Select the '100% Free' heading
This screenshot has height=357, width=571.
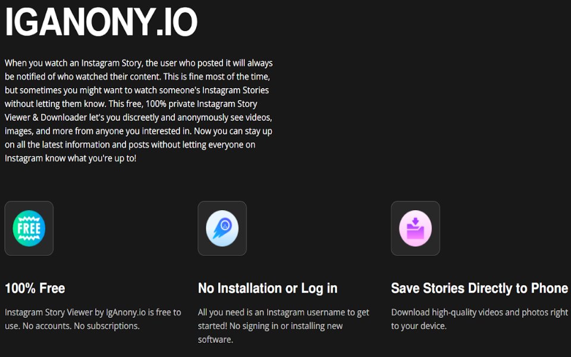pos(35,289)
